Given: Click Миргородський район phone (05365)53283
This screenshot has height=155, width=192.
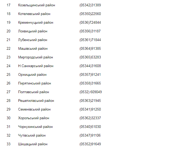Looking at the screenshot, I should click(x=90, y=57).
